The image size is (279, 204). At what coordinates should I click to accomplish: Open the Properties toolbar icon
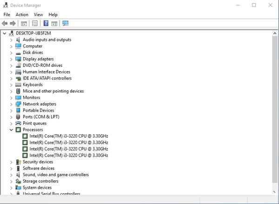pyautogui.click(x=35, y=23)
